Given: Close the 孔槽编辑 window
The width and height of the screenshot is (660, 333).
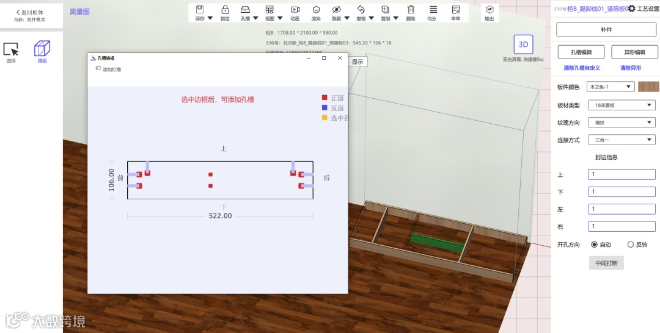Looking at the screenshot, I should [x=340, y=58].
